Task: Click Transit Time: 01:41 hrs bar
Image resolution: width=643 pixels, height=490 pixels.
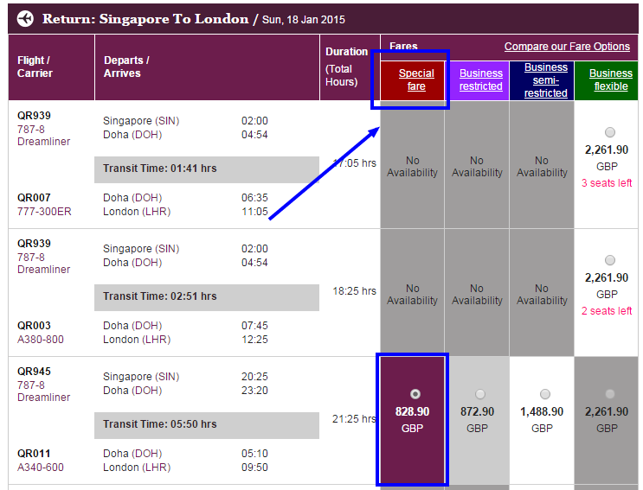Action: click(207, 169)
